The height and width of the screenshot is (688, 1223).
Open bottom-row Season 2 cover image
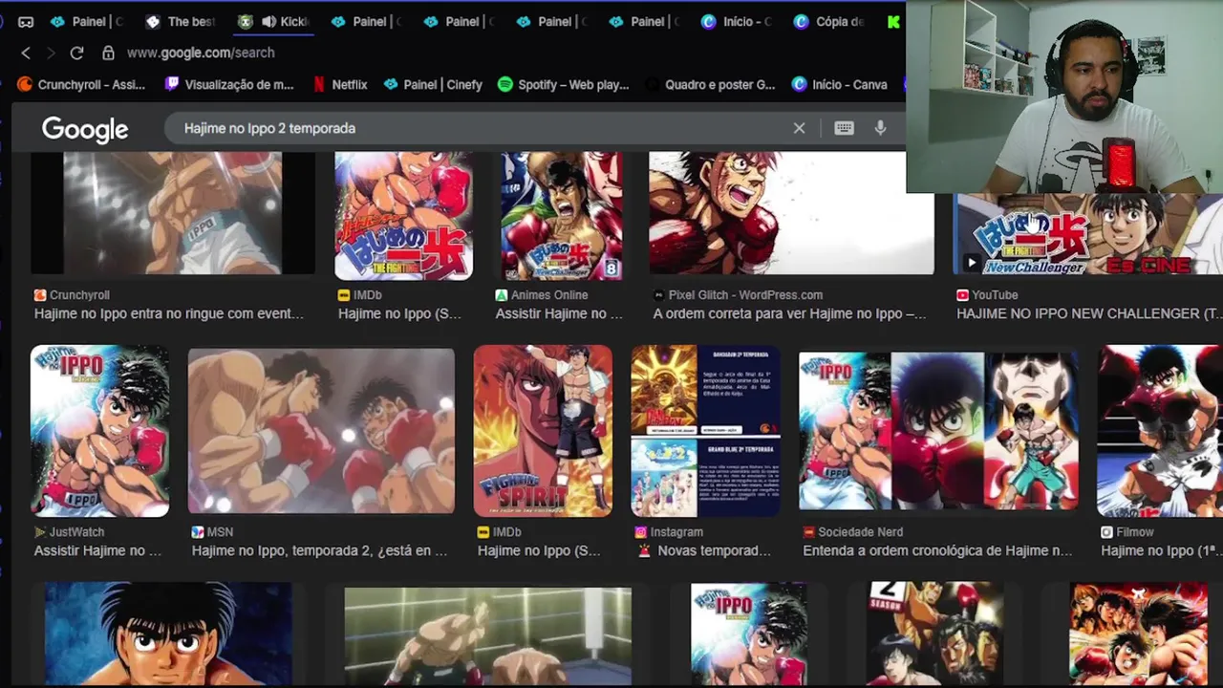point(935,635)
